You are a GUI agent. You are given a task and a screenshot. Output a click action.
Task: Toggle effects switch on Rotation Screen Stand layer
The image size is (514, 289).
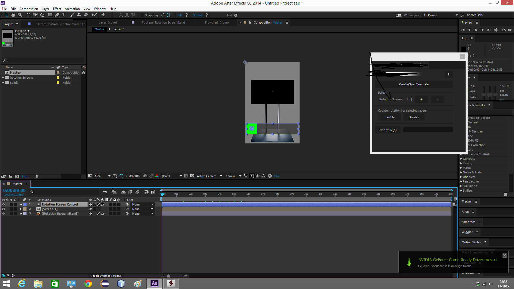[x=103, y=214]
